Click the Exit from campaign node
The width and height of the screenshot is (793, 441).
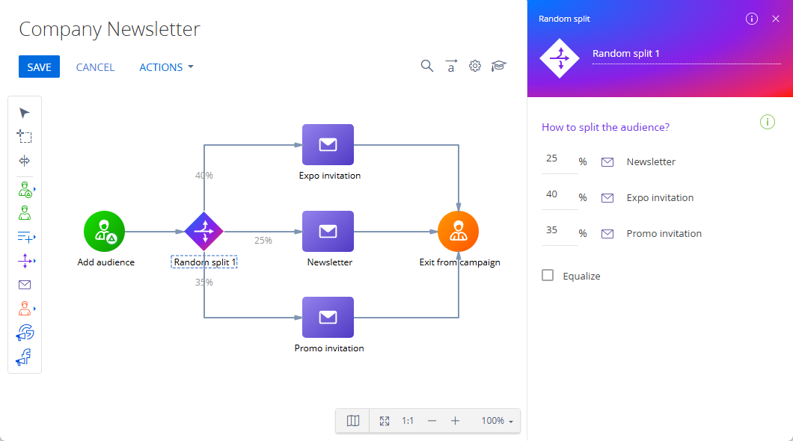pos(458,232)
